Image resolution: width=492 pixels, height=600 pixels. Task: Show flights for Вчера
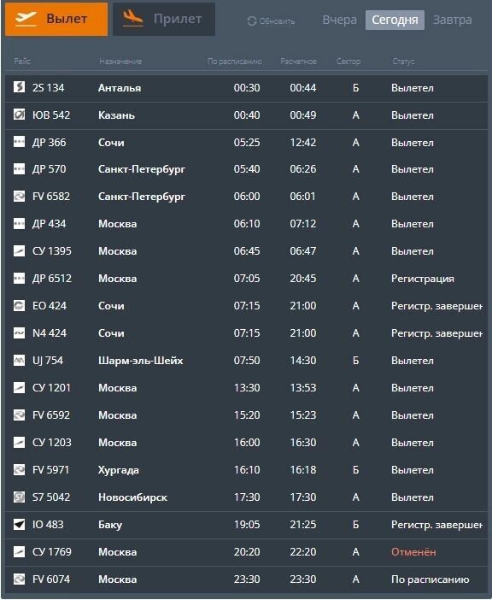coord(339,20)
